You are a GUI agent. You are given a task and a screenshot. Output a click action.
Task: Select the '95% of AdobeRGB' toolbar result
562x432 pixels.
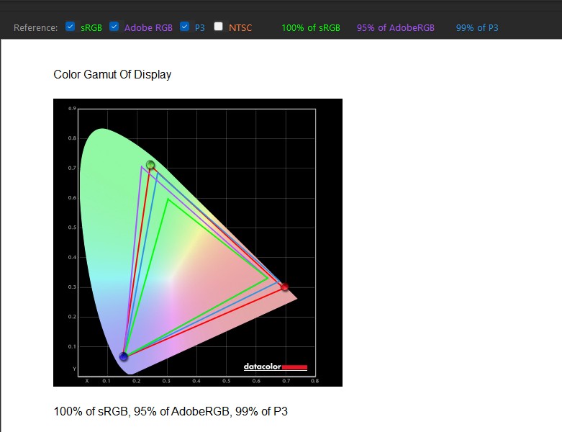tap(396, 28)
